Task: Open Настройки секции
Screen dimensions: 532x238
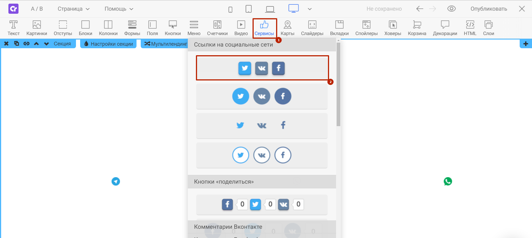Action: tap(108, 44)
